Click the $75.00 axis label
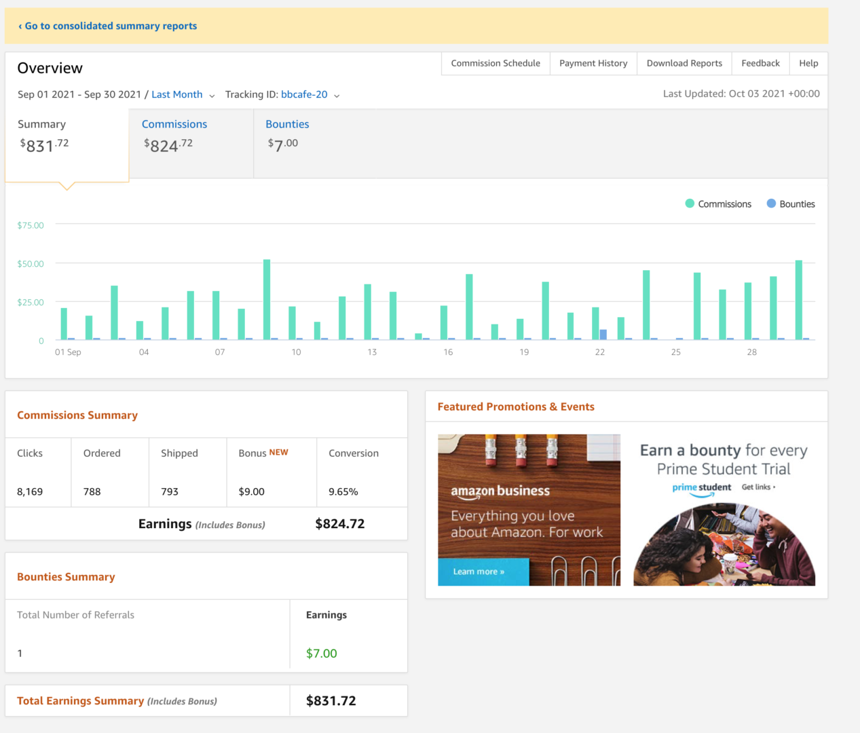 click(31, 225)
